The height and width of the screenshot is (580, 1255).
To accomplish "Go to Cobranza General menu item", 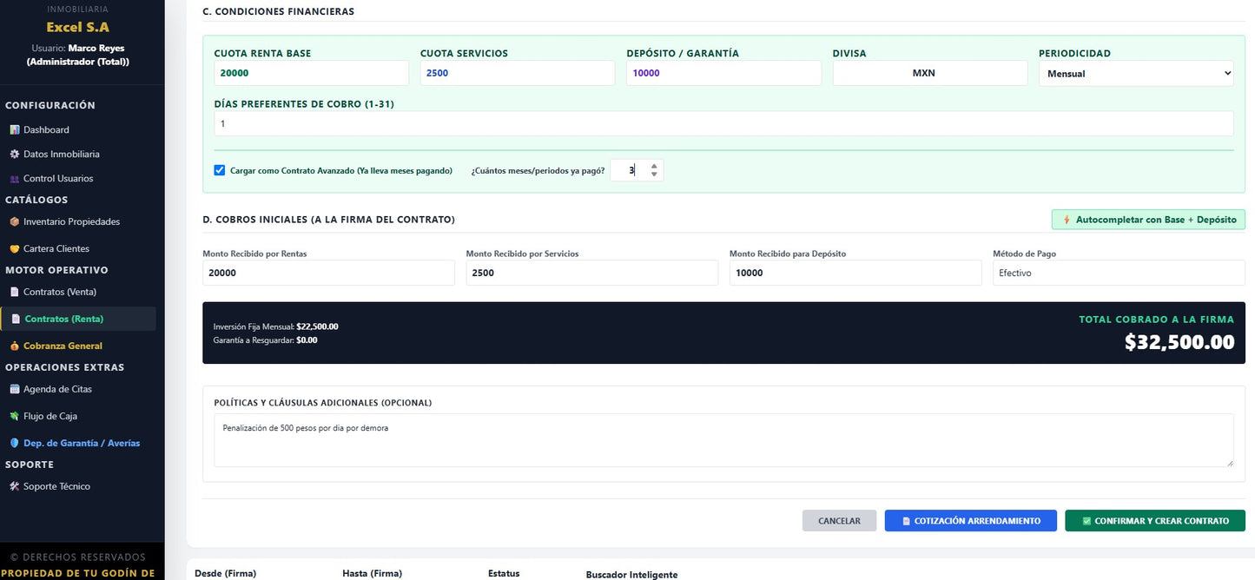I will click(x=63, y=346).
